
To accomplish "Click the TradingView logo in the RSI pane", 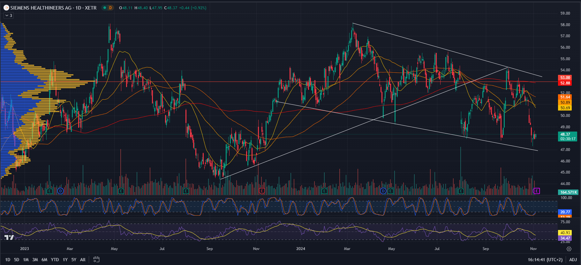I will (9, 237).
